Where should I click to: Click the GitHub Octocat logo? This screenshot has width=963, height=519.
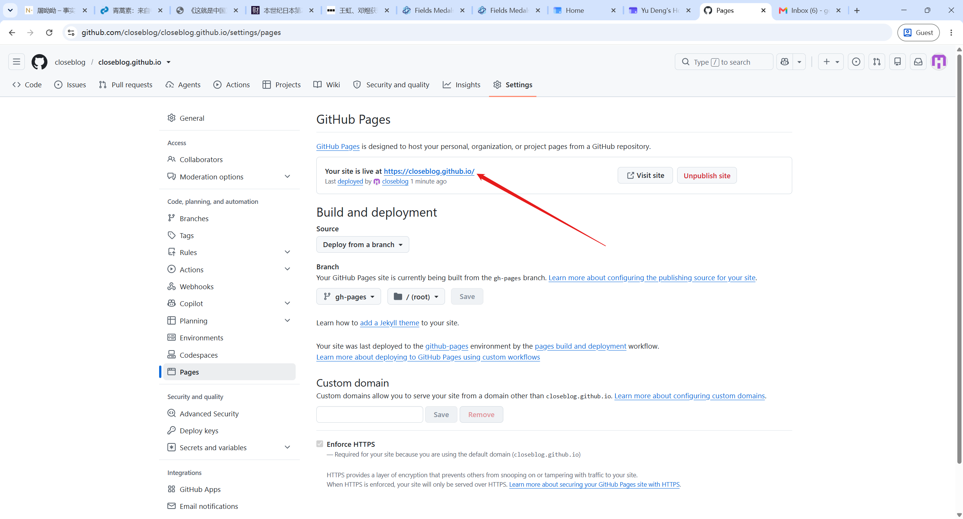[x=39, y=62]
